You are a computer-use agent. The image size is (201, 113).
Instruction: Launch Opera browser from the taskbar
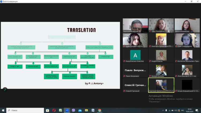click(x=54, y=110)
